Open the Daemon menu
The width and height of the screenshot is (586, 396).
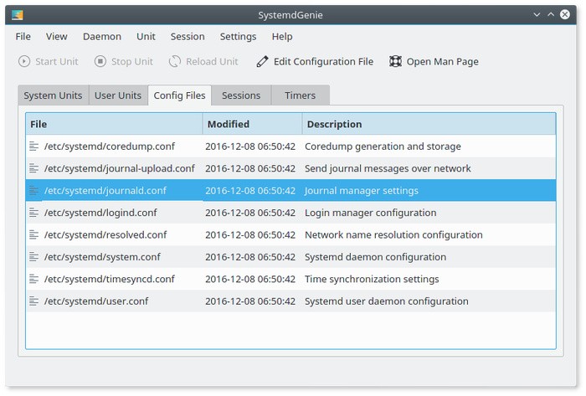tap(101, 37)
